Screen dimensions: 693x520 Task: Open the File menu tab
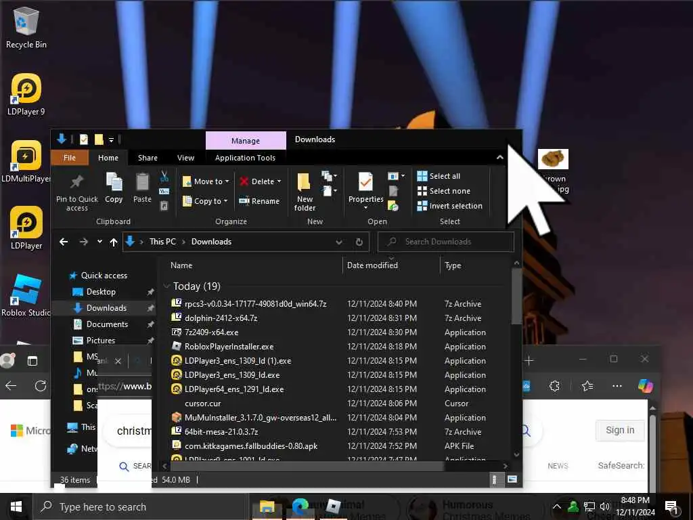pyautogui.click(x=70, y=158)
